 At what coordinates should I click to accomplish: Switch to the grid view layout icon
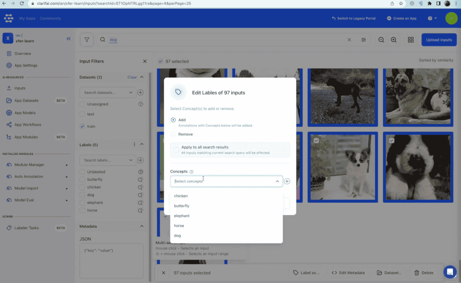click(411, 40)
